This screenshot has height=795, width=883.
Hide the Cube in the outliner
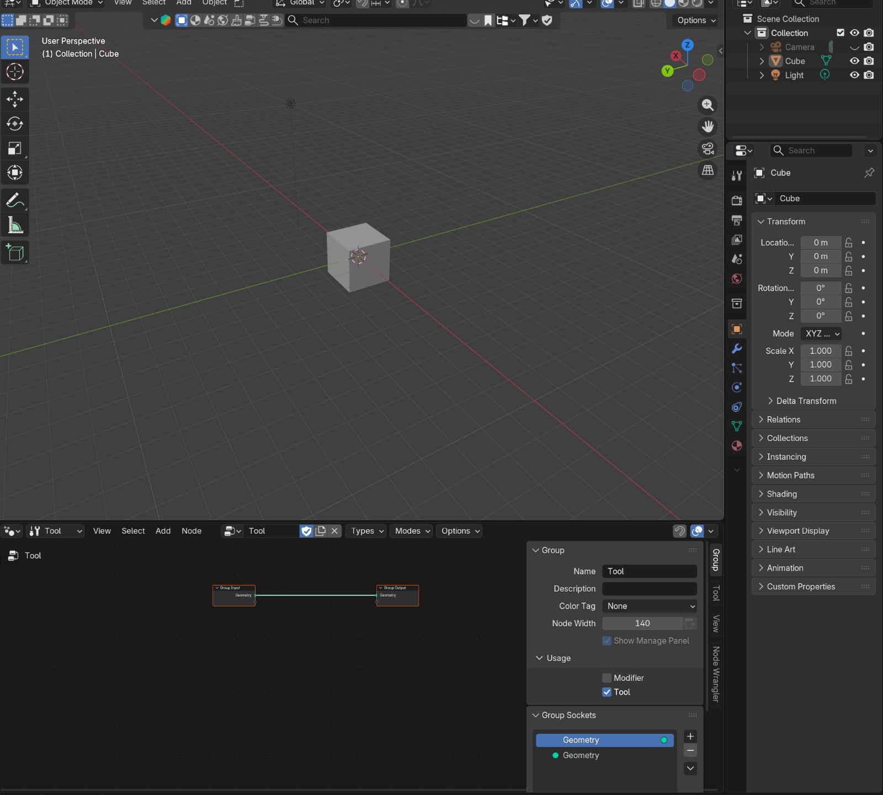pyautogui.click(x=854, y=61)
